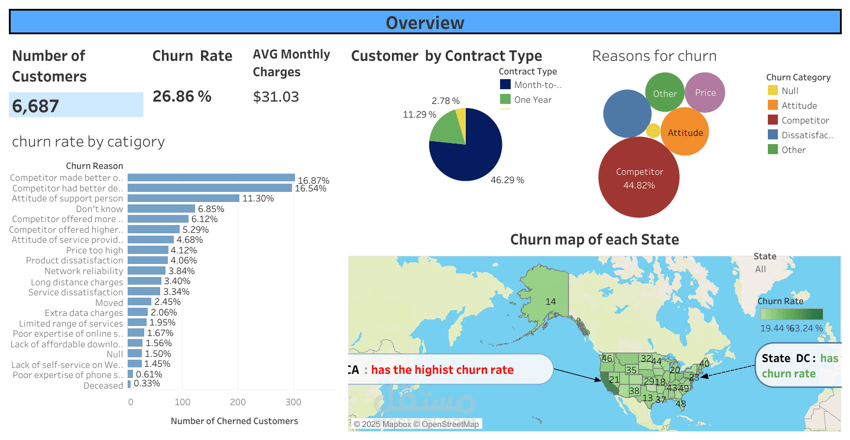Click the small yellow Null bubble
850x440 pixels.
coord(653,131)
